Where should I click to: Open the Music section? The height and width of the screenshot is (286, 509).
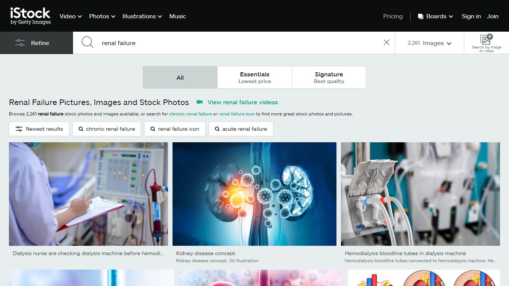click(x=177, y=16)
